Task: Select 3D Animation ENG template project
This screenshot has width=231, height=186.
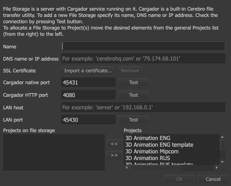Action: click(x=159, y=145)
